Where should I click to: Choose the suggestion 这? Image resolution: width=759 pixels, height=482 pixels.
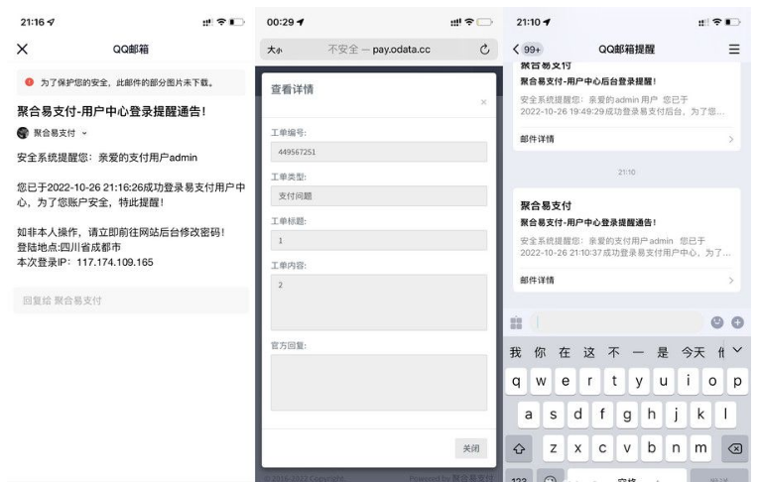(589, 352)
